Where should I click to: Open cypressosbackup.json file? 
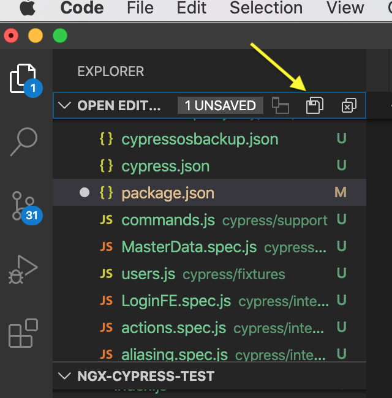click(200, 139)
